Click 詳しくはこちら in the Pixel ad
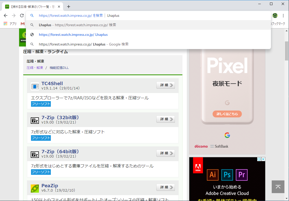Screen dimensions: 289x201 coord(227,114)
